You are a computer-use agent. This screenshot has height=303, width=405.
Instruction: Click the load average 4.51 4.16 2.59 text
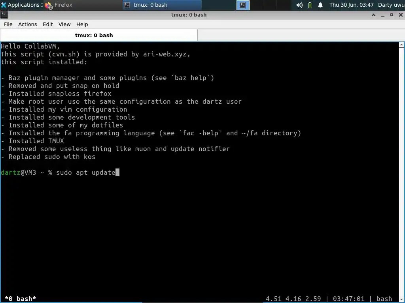click(293, 299)
